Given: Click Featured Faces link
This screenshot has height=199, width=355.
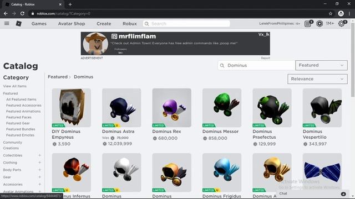Looking at the screenshot, I should (19, 117).
